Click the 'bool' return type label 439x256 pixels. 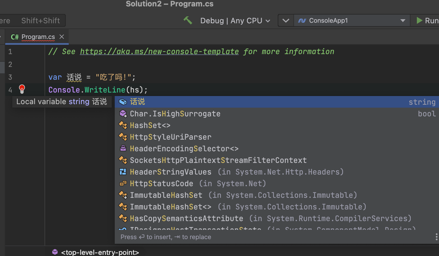coord(427,114)
